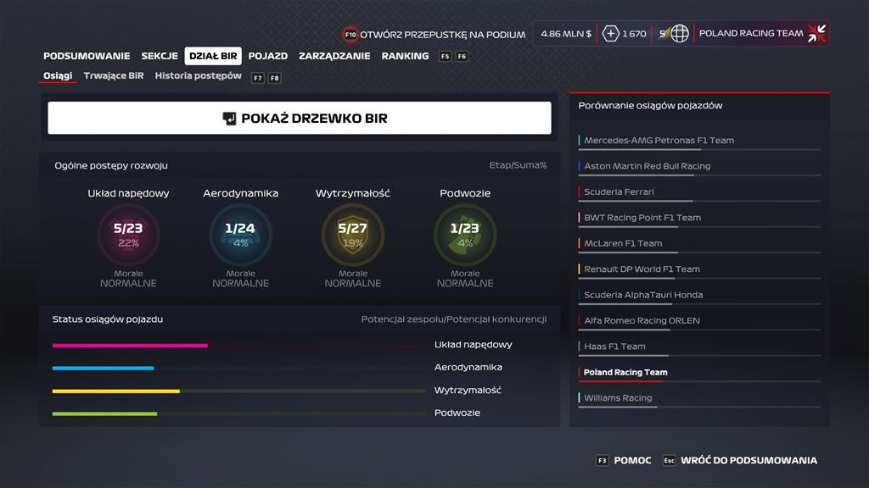Select the Podwozie progress circle icon
Screen dimensions: 869x488
click(x=465, y=235)
